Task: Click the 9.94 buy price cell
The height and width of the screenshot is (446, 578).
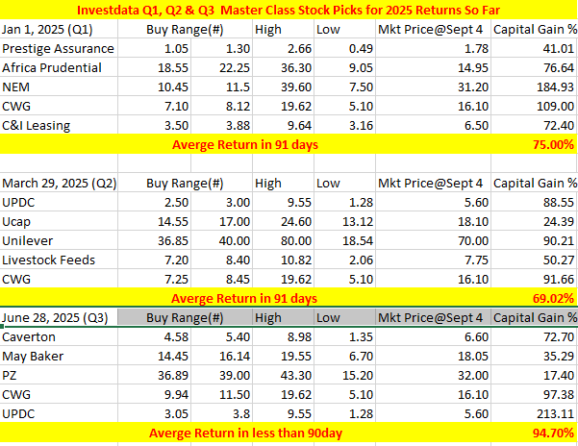Action: click(x=155, y=394)
